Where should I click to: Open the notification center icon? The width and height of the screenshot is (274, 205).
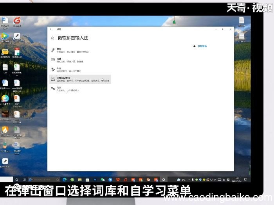point(245,180)
